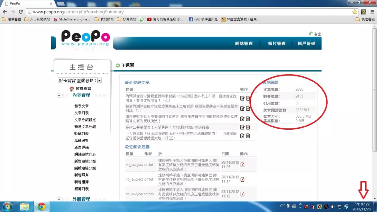Open the 環保團體 bookmarks folder
Viewport: 377px width, 212px height.
click(x=11, y=19)
